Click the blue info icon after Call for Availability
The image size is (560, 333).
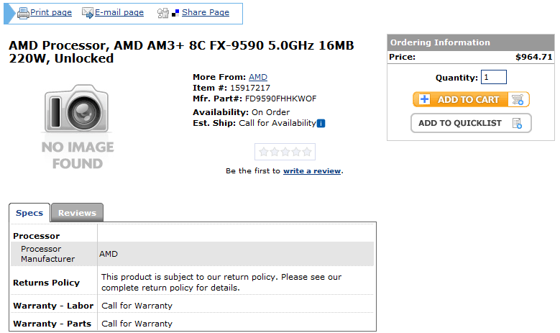tap(321, 123)
